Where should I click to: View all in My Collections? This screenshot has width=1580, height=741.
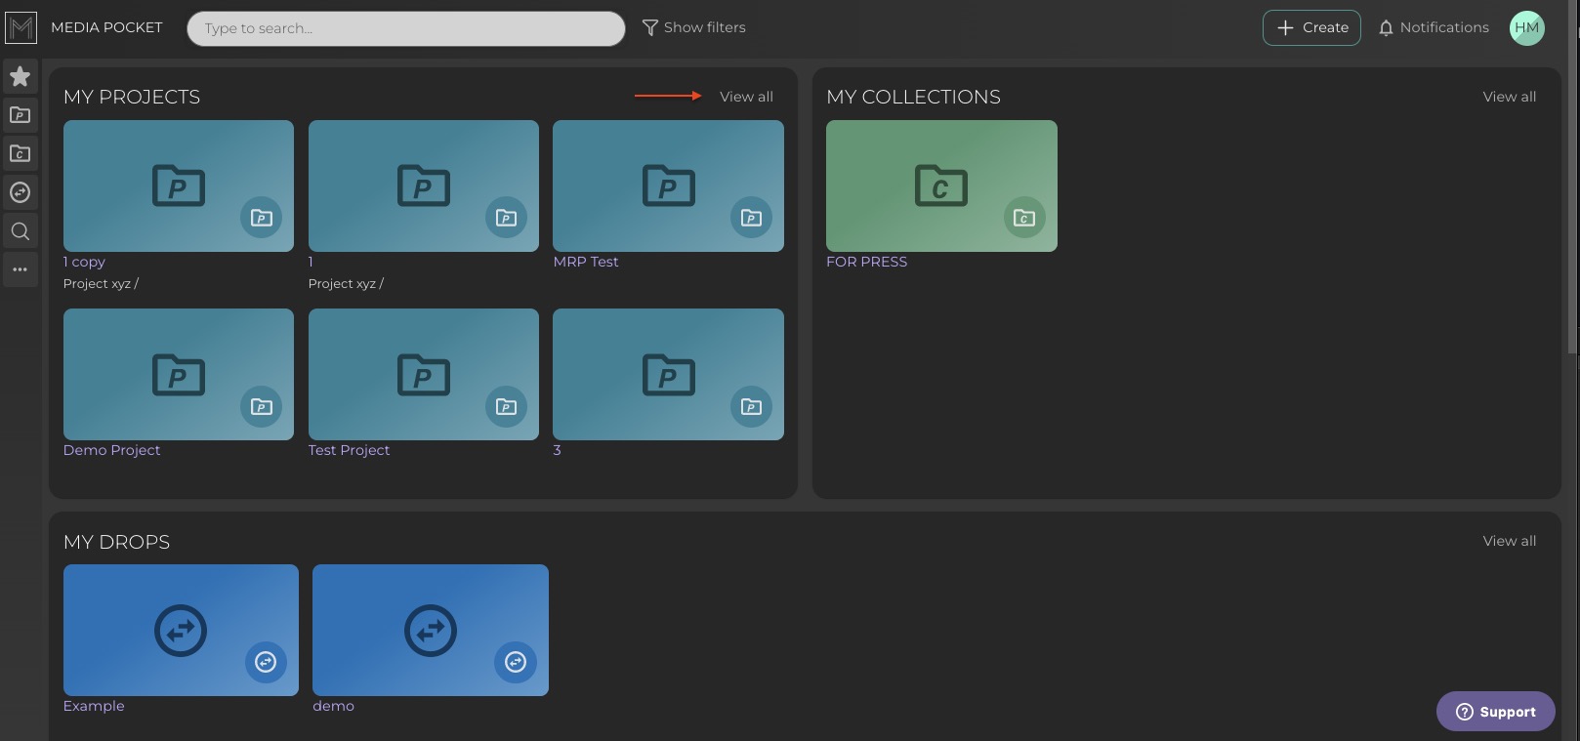(x=1509, y=97)
